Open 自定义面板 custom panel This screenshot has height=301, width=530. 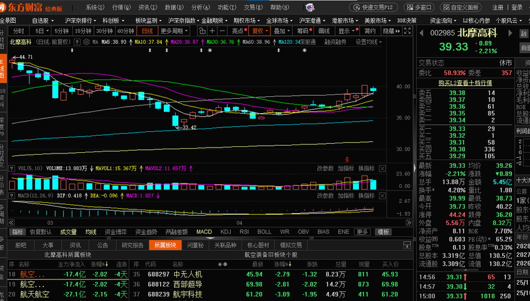coord(461,7)
